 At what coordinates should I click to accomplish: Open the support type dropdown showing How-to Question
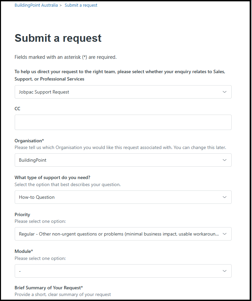click(x=123, y=197)
